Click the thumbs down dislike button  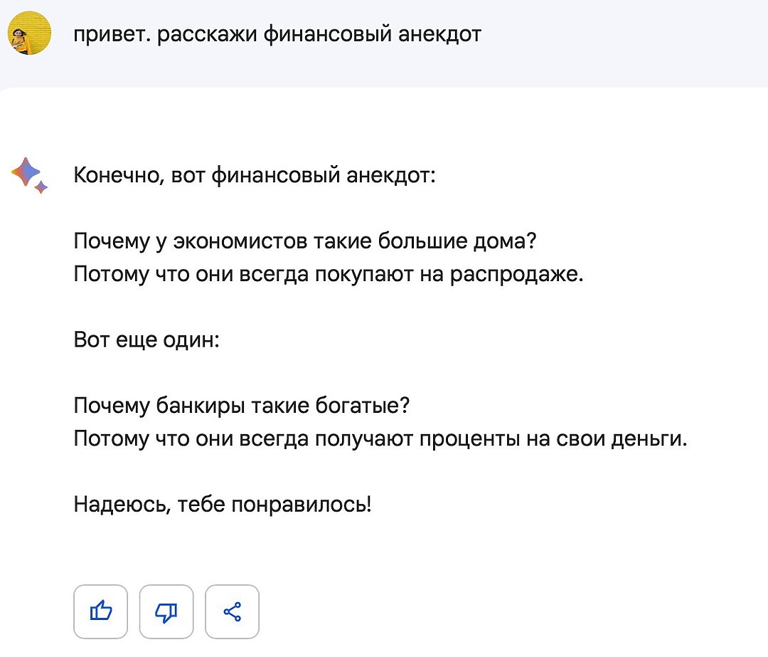click(166, 611)
